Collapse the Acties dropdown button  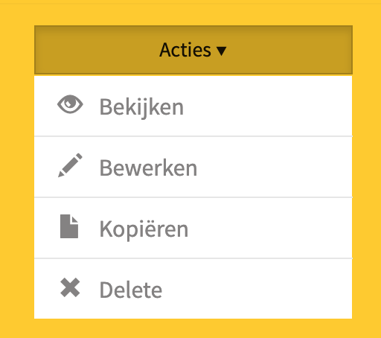(193, 50)
